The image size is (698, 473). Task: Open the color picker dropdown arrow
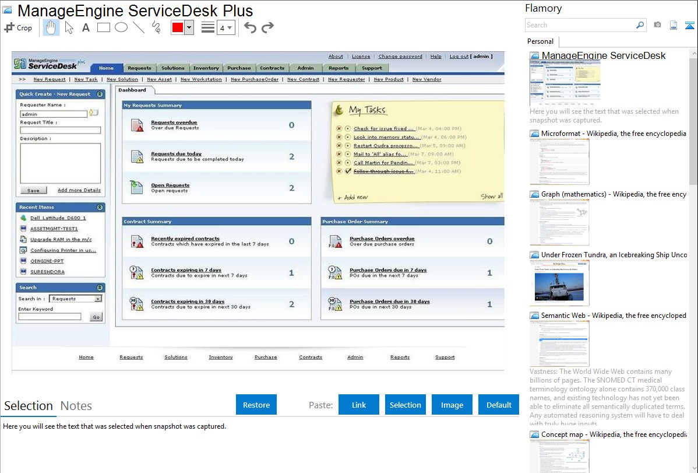pos(189,27)
